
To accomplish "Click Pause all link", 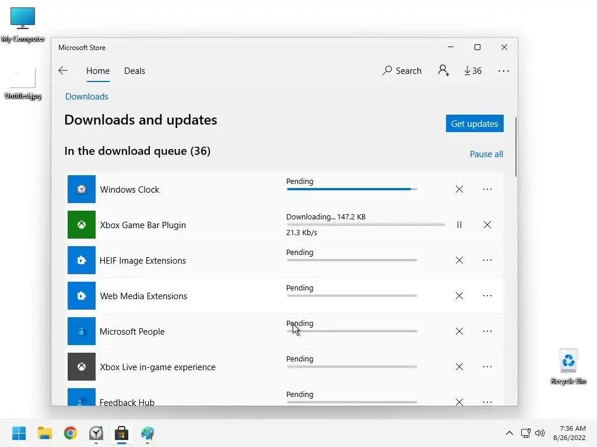I will [x=486, y=154].
